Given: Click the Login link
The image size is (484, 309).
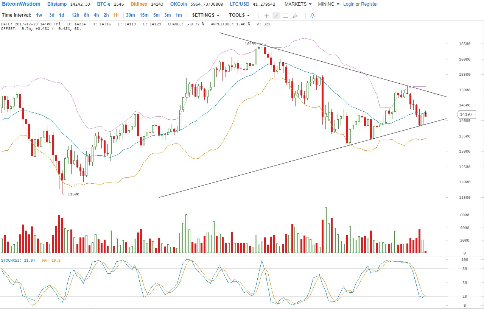Looking at the screenshot, I should 349,4.
